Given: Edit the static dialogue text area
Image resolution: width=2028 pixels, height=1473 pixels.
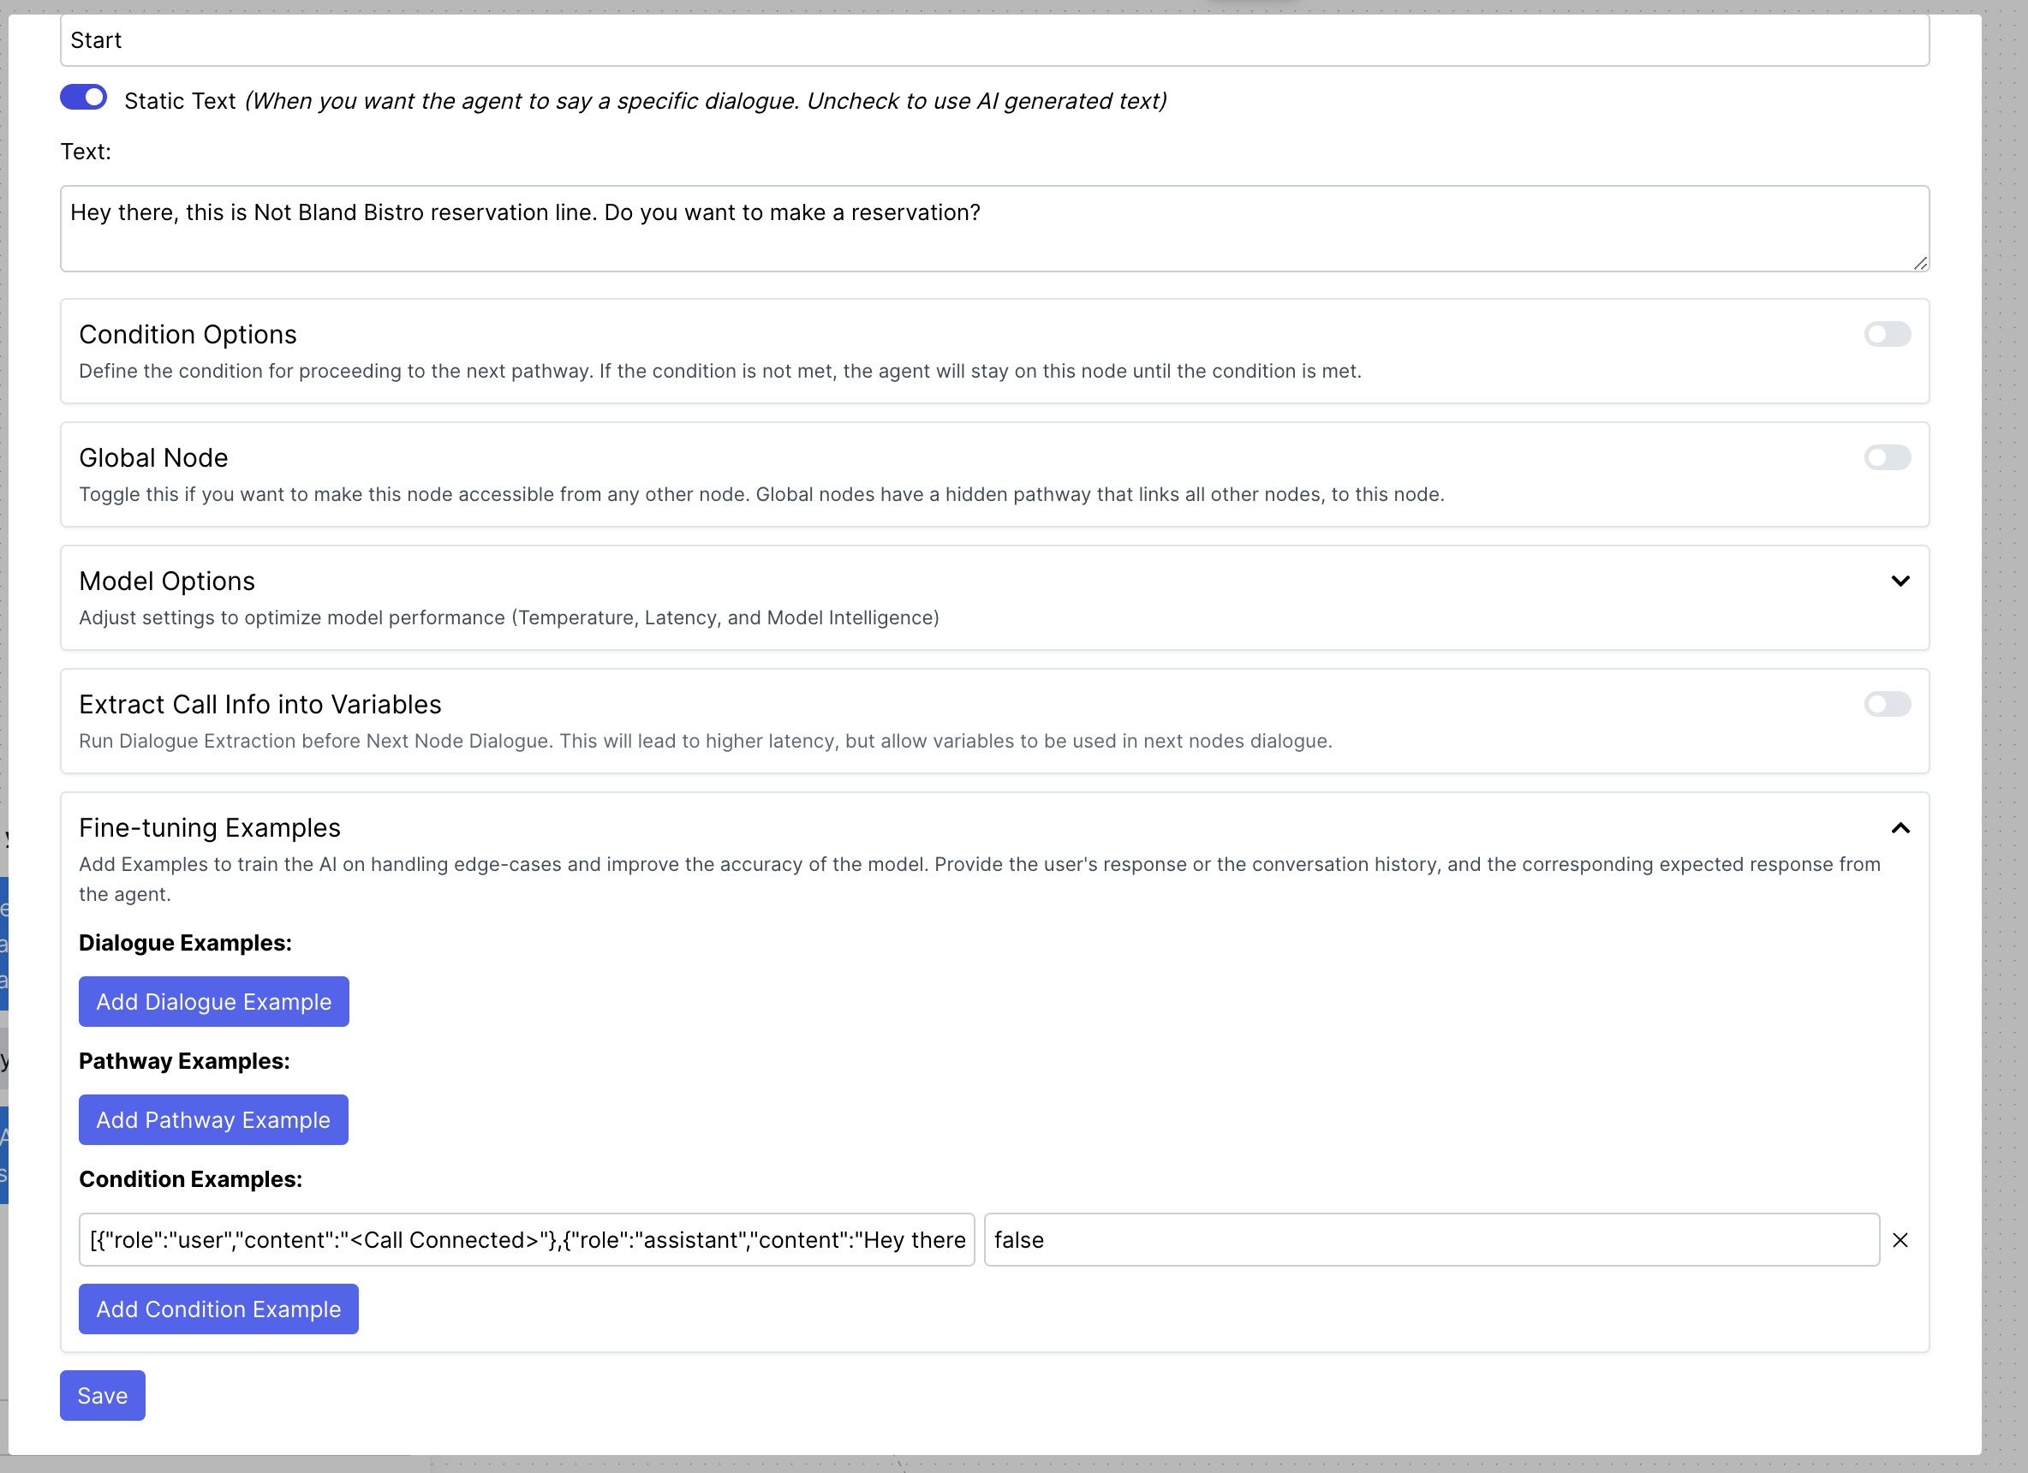Looking at the screenshot, I should coord(994,229).
